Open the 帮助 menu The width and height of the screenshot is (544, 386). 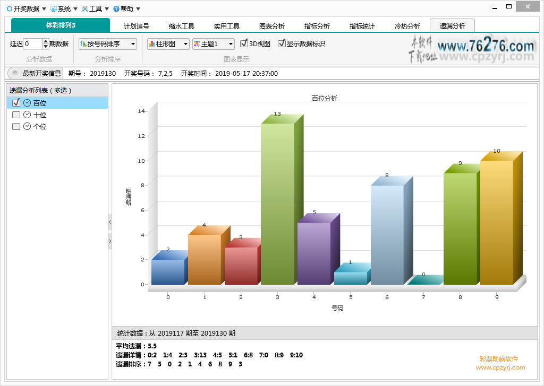pyautogui.click(x=126, y=8)
